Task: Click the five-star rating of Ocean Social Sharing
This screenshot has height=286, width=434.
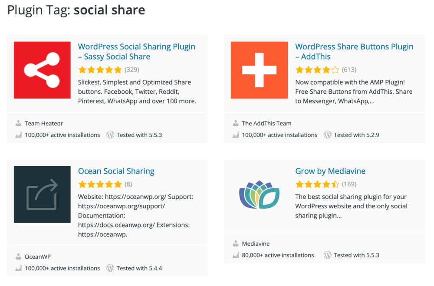Action: click(x=100, y=184)
